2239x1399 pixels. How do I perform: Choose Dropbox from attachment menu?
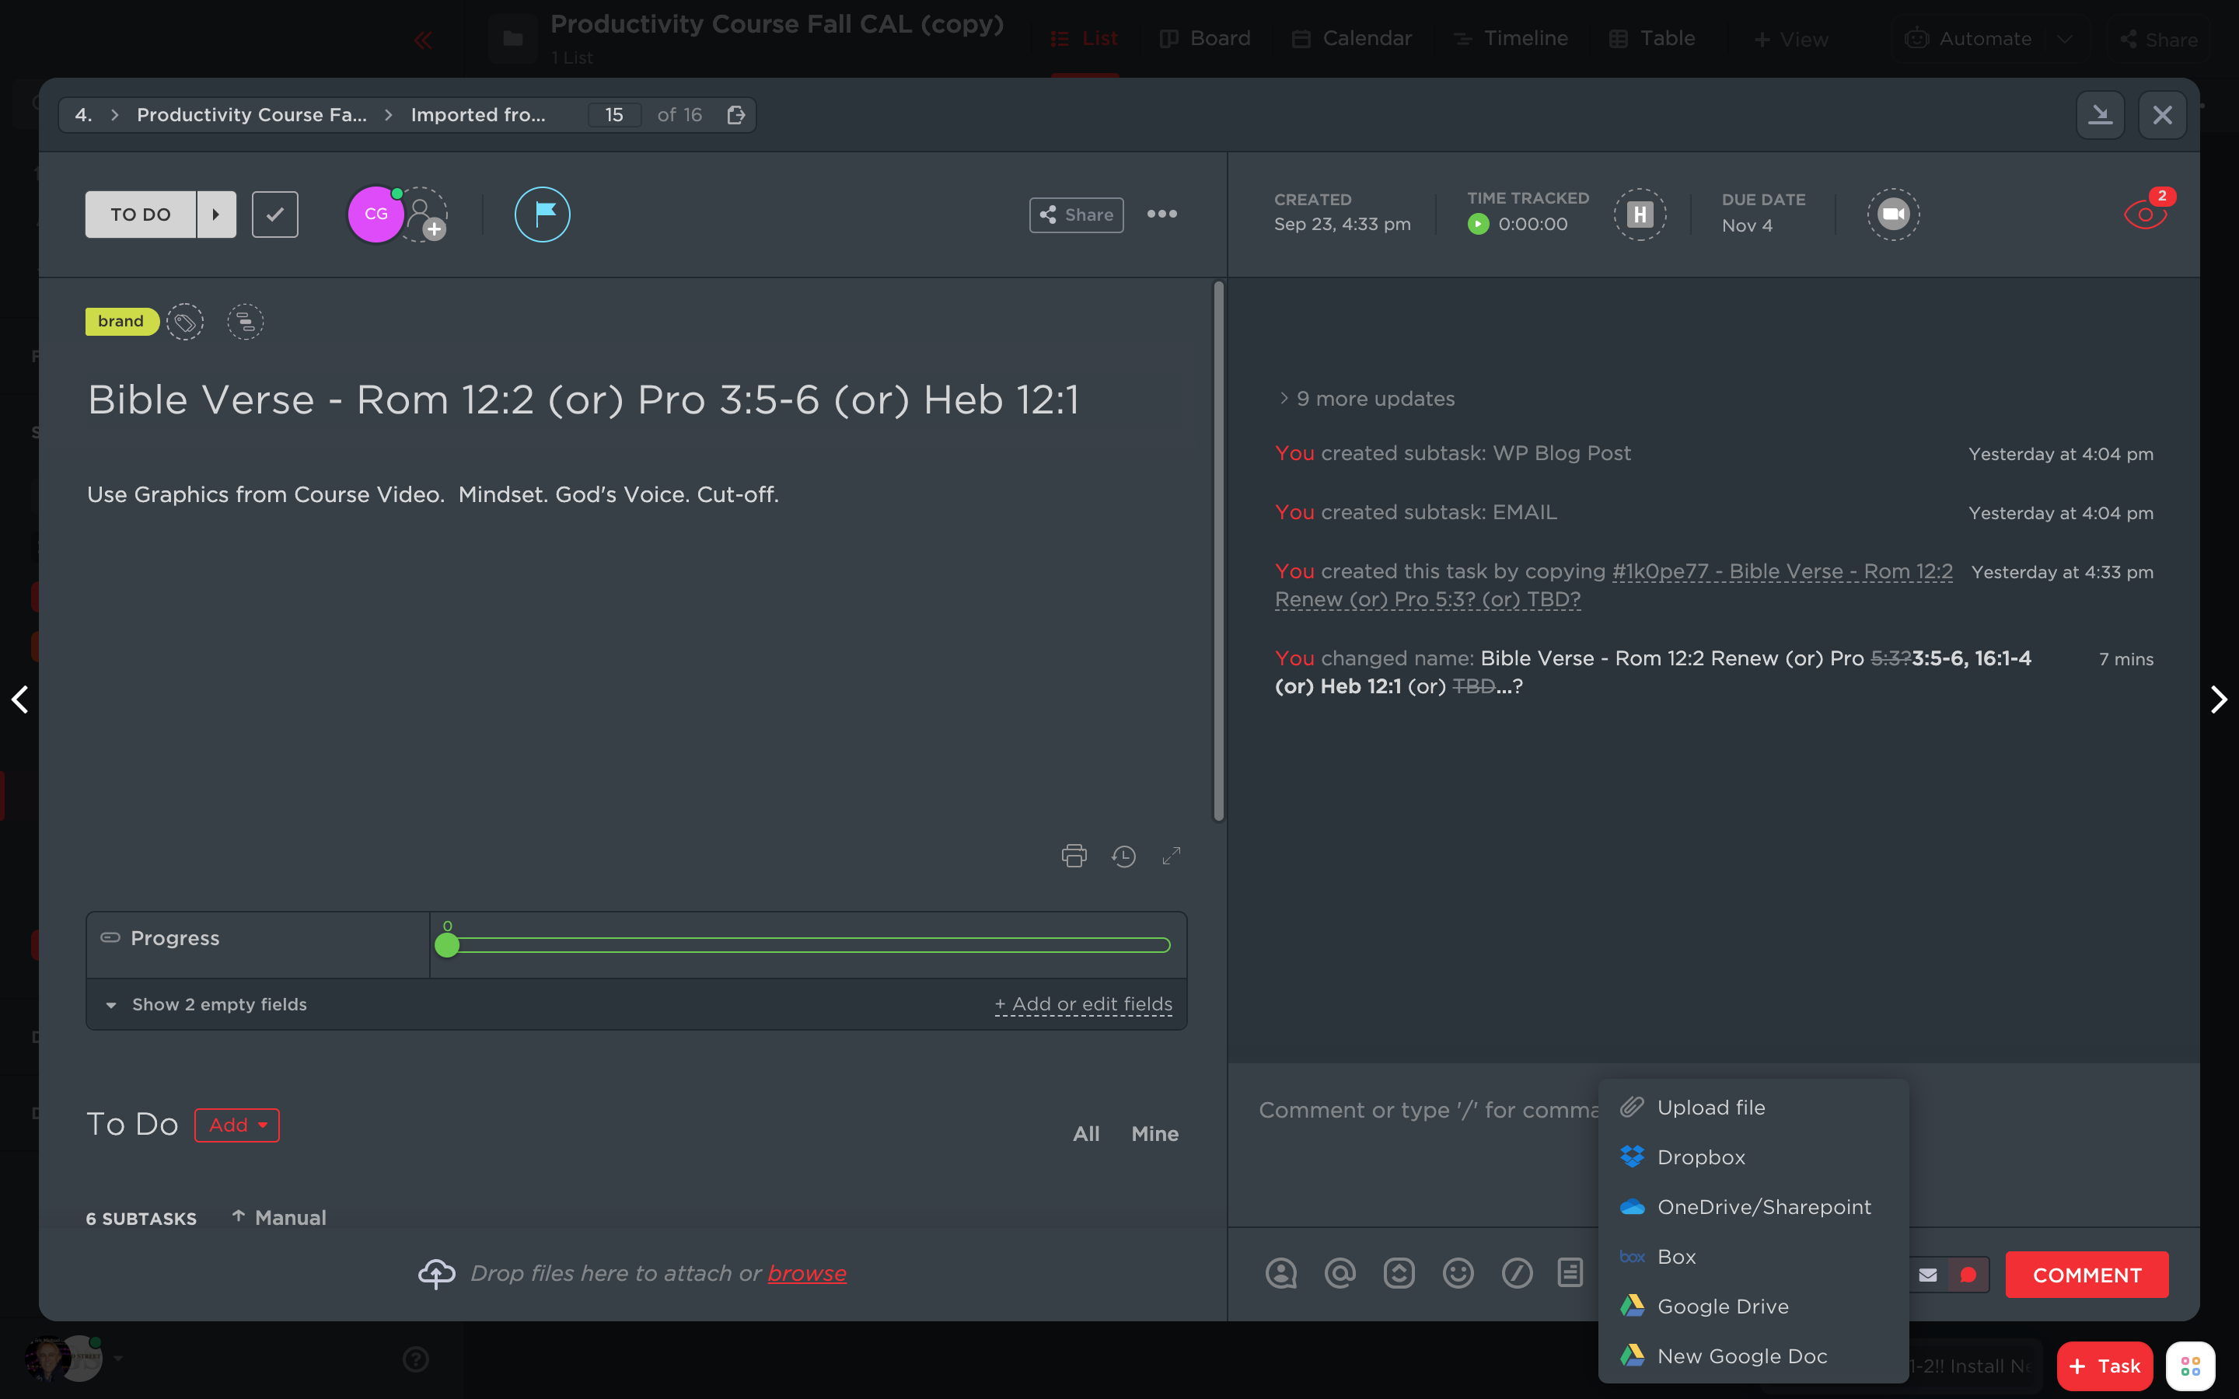[1700, 1157]
